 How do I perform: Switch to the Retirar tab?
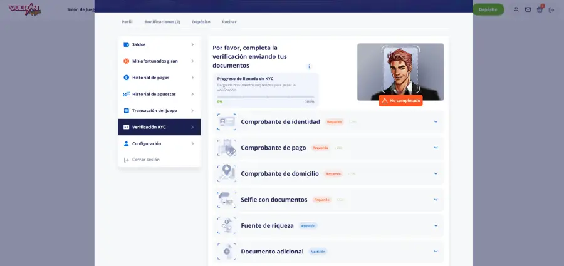tap(229, 21)
